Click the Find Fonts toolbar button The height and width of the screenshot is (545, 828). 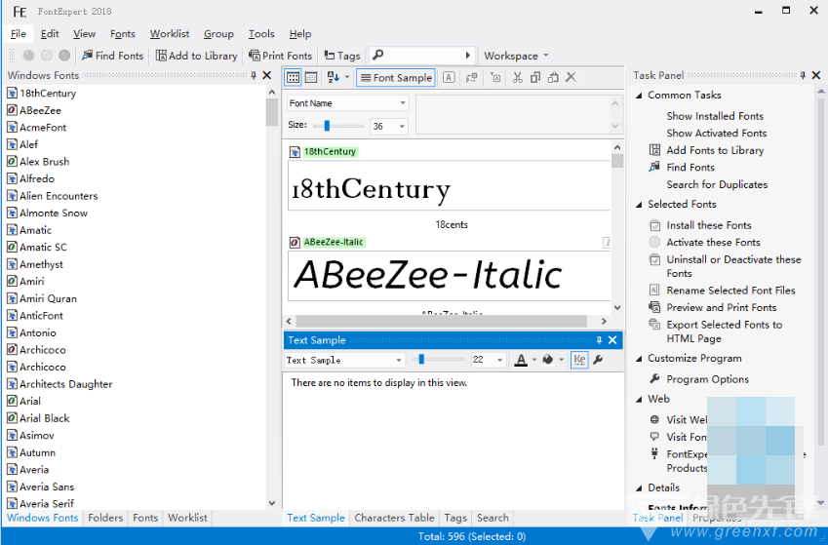click(112, 56)
